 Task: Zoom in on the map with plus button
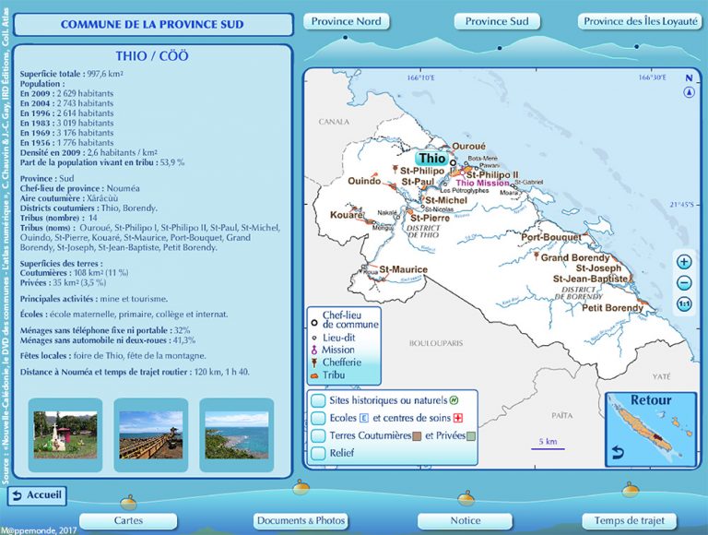coord(683,261)
